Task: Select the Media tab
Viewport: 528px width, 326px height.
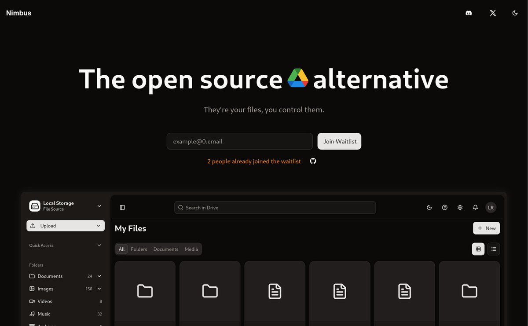Action: point(191,249)
